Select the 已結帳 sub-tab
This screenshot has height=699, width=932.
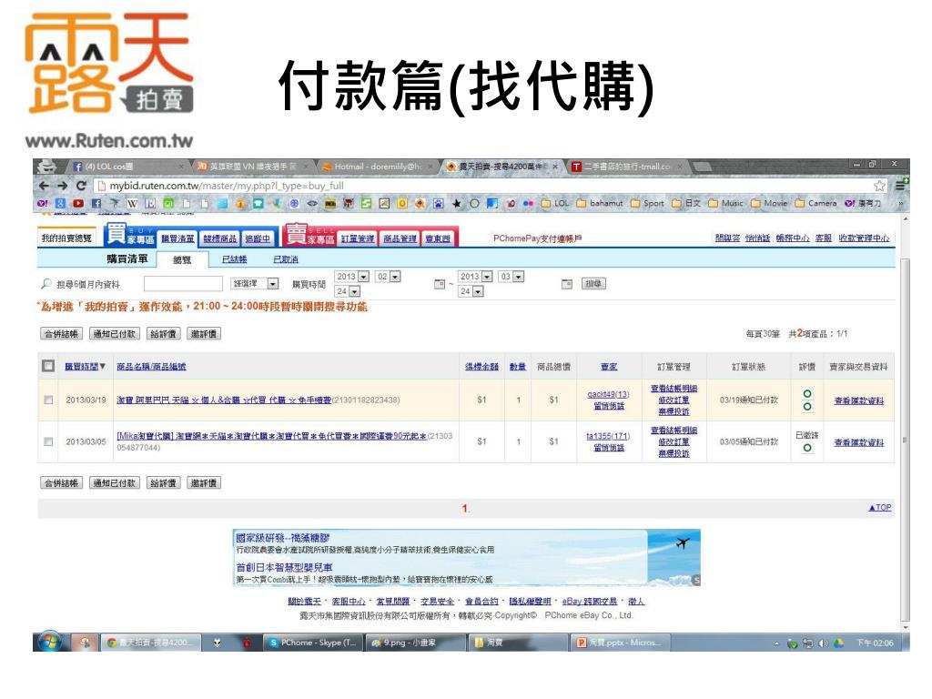(234, 259)
